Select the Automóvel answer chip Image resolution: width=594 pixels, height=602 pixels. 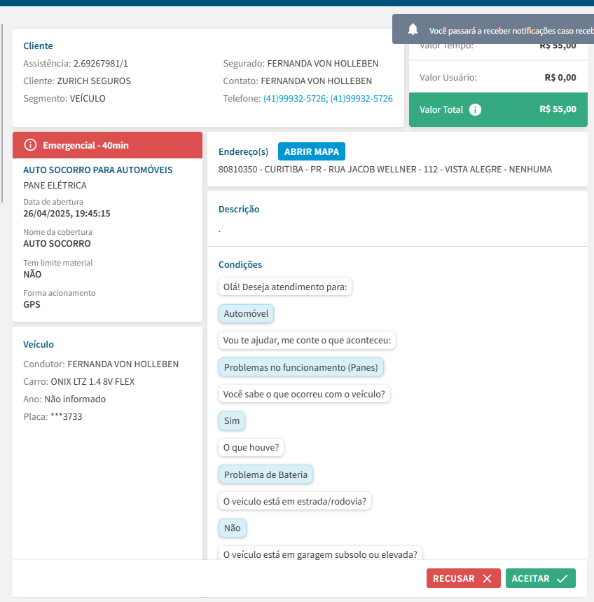tap(246, 314)
